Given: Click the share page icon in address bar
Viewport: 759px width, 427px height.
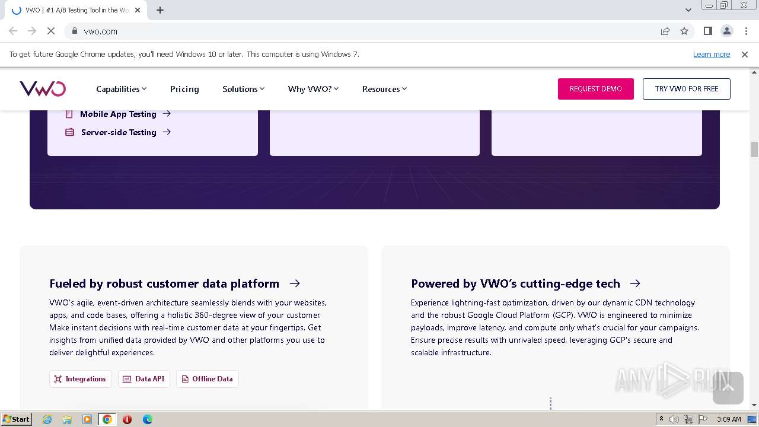Looking at the screenshot, I should (x=665, y=31).
